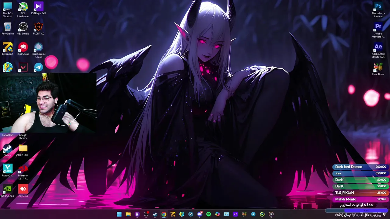Select the Valorant desktop shortcut icon

tap(23, 67)
